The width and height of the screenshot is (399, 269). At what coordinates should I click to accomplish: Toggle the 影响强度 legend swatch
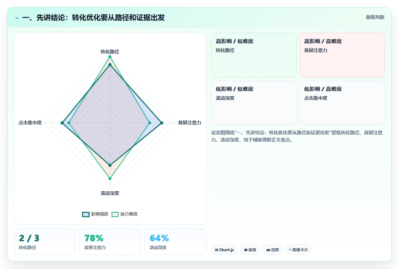(x=86, y=214)
